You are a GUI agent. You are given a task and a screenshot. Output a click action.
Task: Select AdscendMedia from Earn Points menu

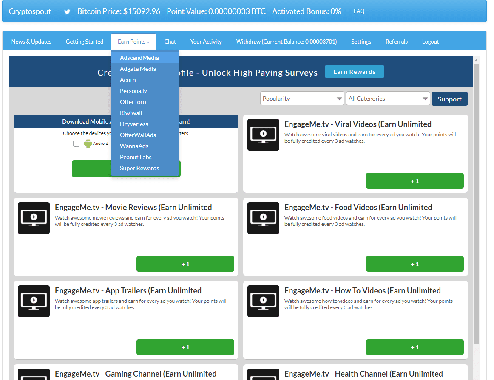pos(145,58)
